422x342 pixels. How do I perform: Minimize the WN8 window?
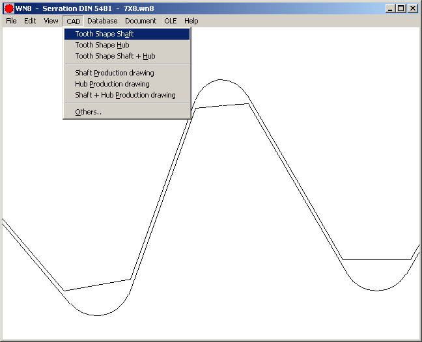coord(390,8)
